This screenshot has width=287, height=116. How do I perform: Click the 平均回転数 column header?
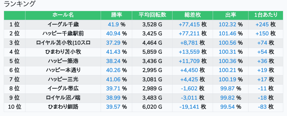click(x=152, y=15)
